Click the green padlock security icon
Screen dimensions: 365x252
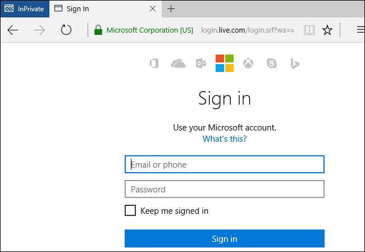[98, 30]
